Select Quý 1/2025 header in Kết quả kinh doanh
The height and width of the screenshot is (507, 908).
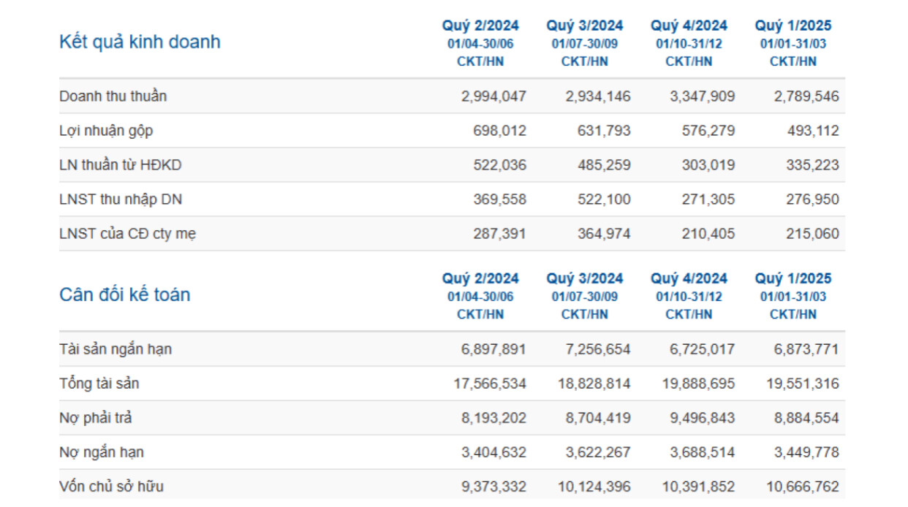pyautogui.click(x=793, y=26)
